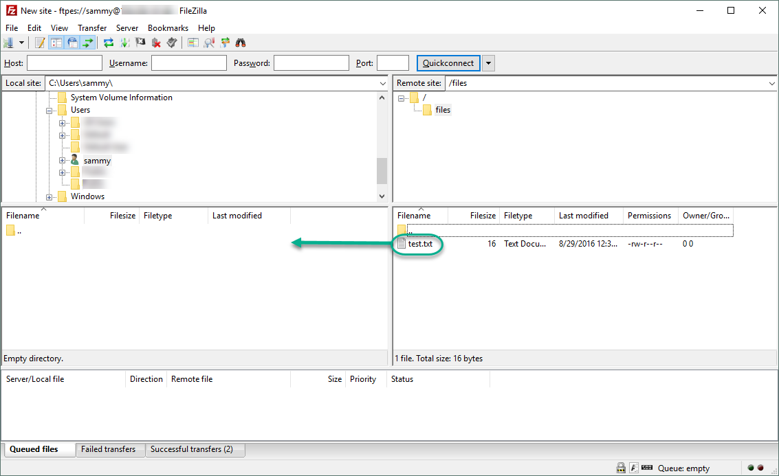
Task: Toggle processing of the transfer queue
Action: pyautogui.click(x=124, y=43)
